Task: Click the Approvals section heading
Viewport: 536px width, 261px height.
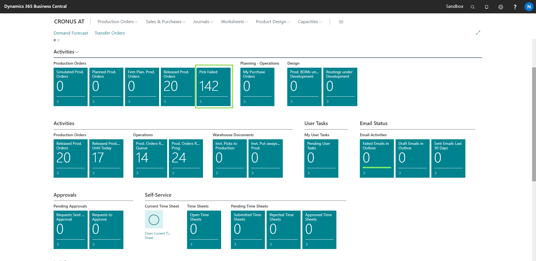Action: 65,195
